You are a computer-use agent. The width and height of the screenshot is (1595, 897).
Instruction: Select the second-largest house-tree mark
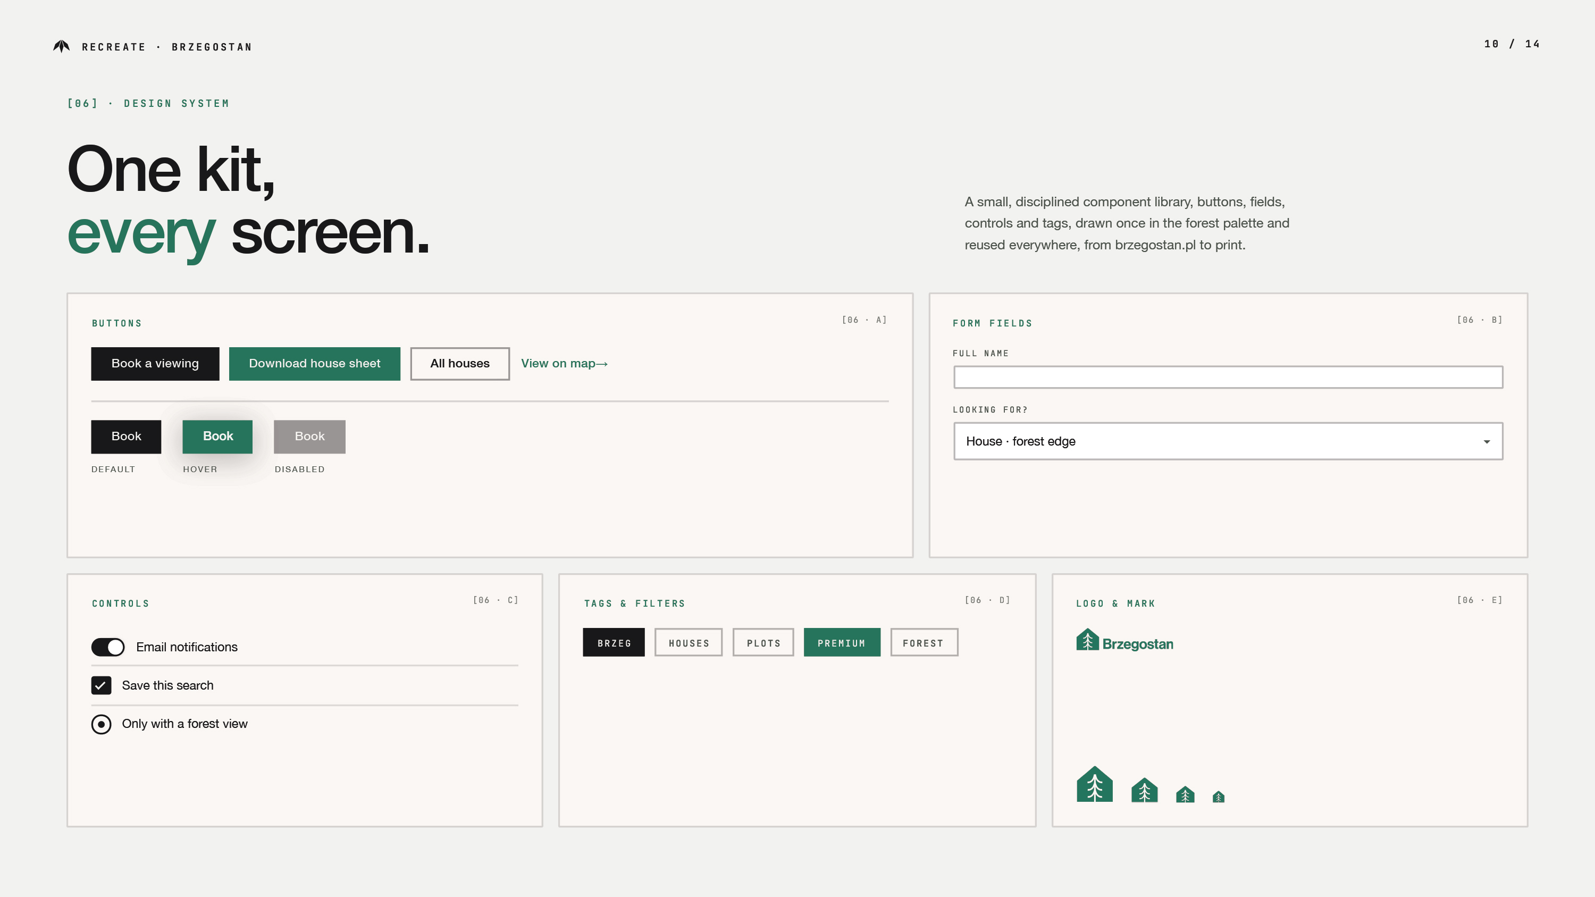(1144, 790)
